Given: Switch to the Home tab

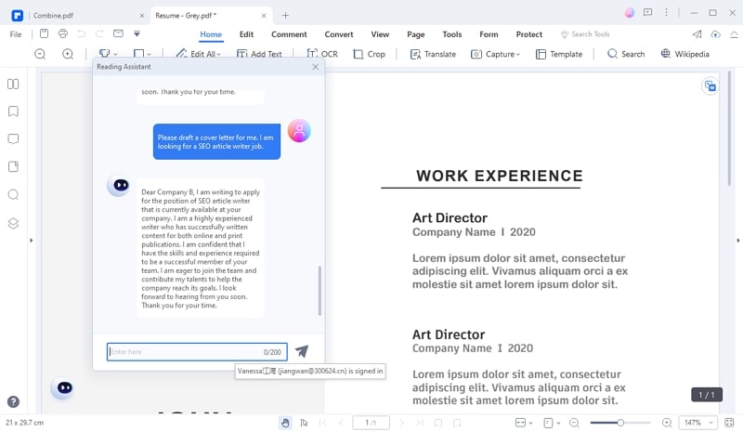Looking at the screenshot, I should click(211, 34).
